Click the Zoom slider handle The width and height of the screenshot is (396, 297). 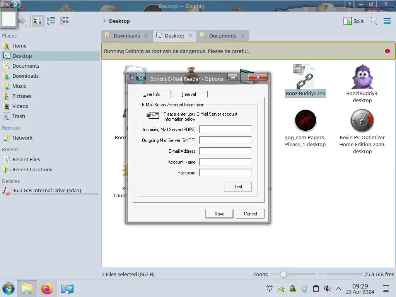tap(283, 274)
